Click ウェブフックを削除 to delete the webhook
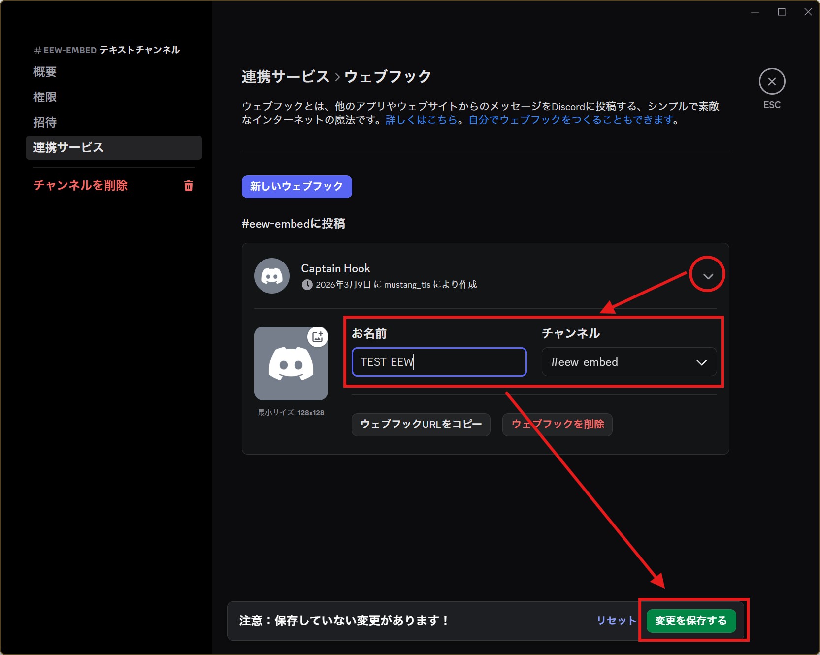Viewport: 820px width, 655px height. point(557,425)
